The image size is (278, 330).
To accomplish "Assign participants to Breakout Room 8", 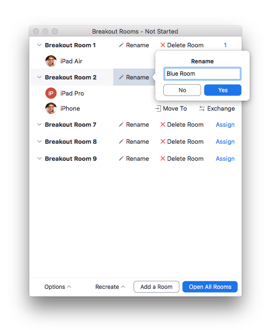I will coord(225,142).
